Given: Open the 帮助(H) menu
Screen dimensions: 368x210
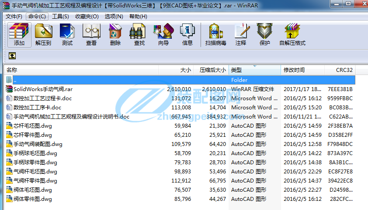Looking at the screenshot, I should coord(138,17).
